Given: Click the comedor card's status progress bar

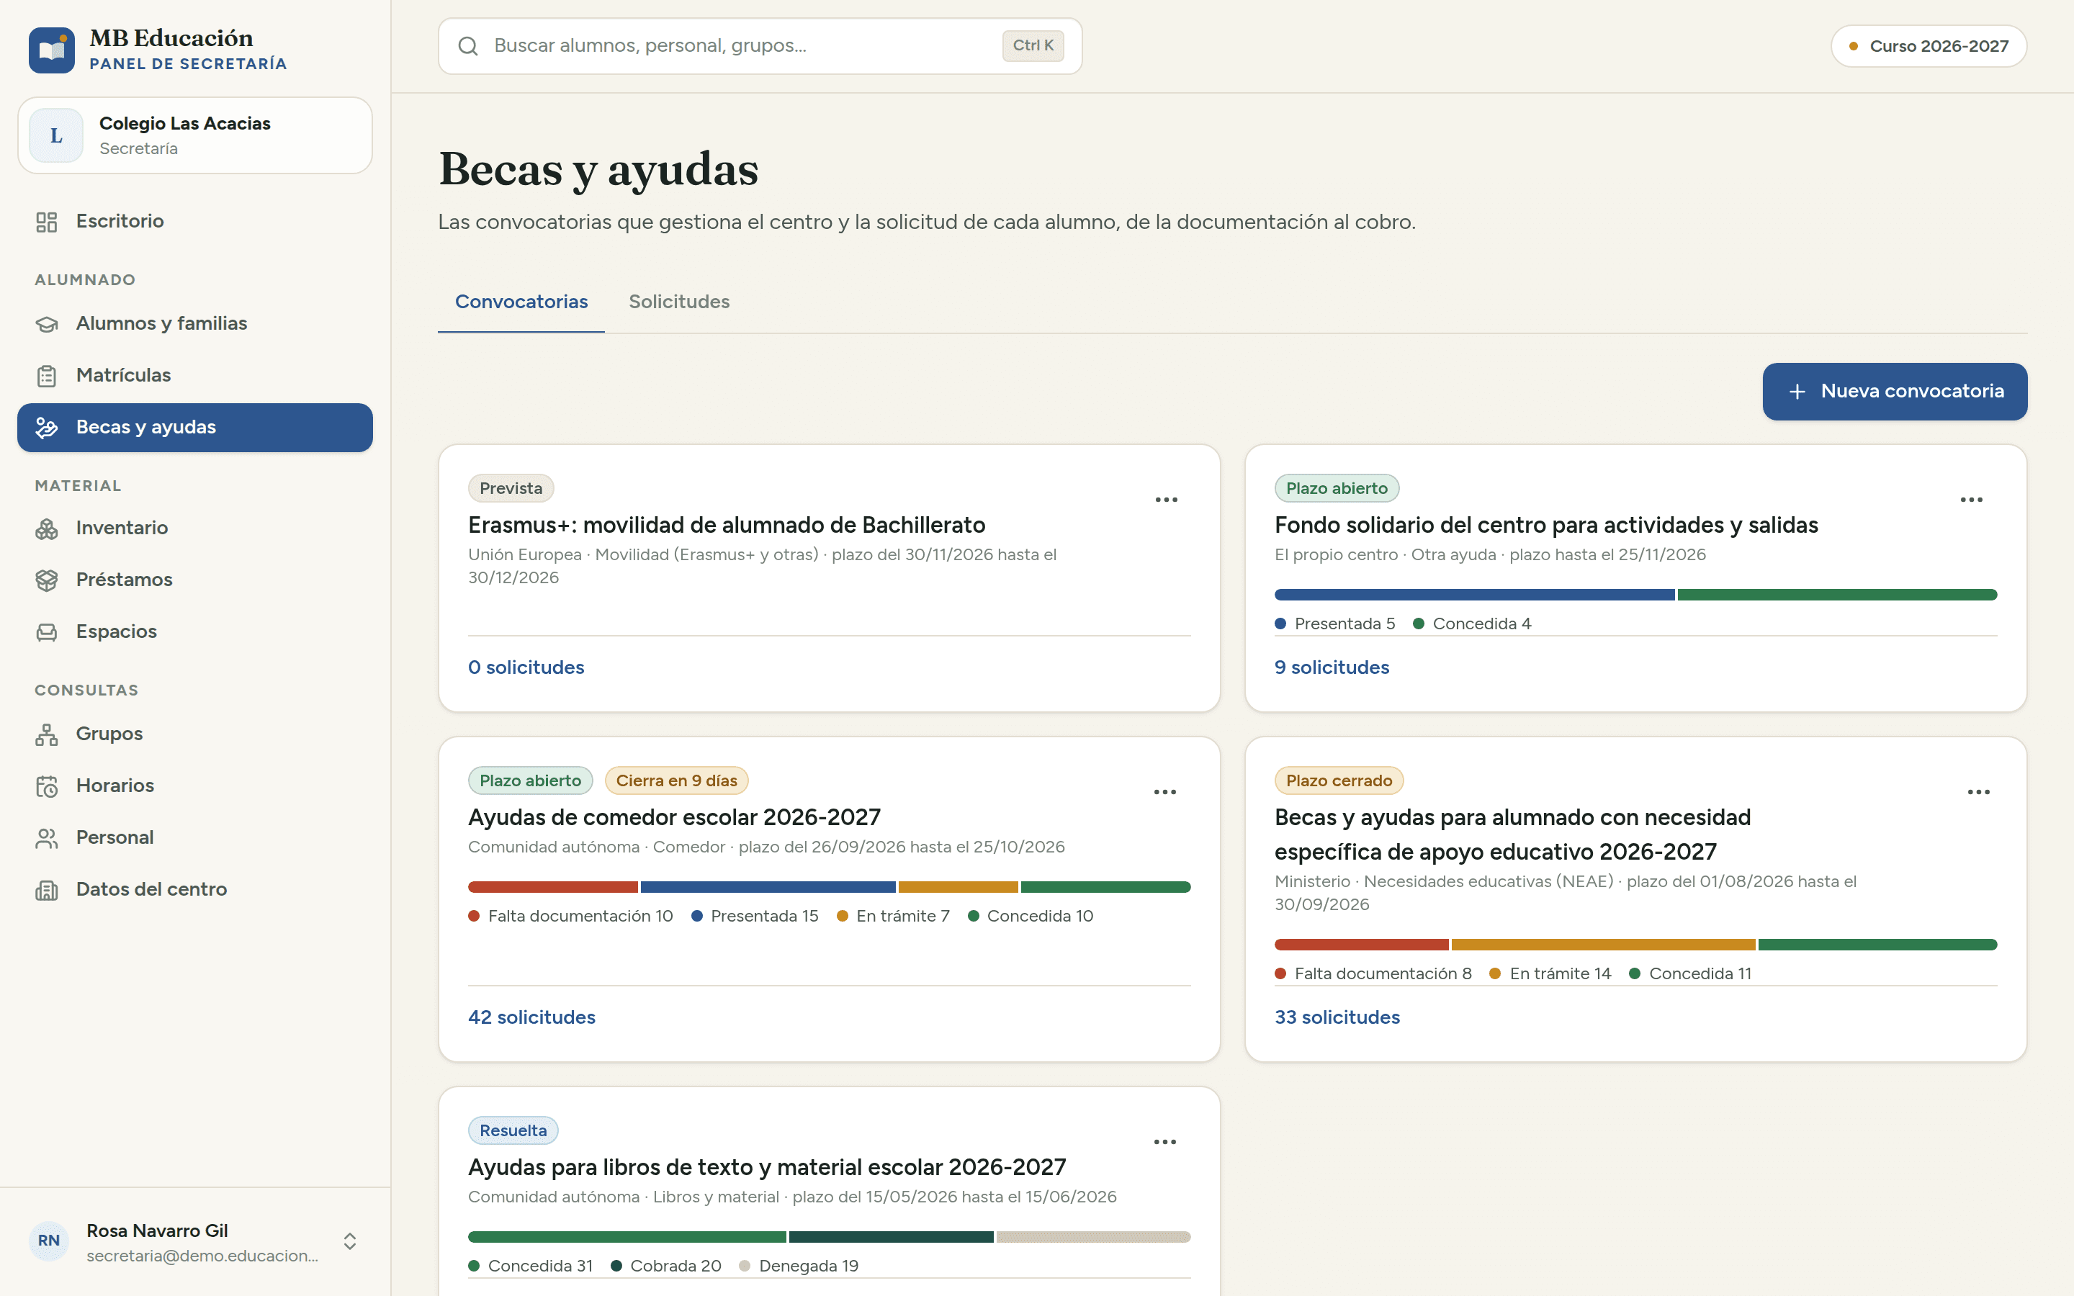Looking at the screenshot, I should pyautogui.click(x=830, y=887).
